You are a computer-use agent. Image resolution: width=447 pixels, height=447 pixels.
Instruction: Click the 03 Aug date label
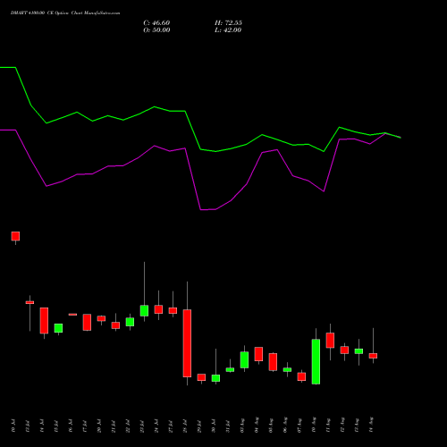coord(242,426)
